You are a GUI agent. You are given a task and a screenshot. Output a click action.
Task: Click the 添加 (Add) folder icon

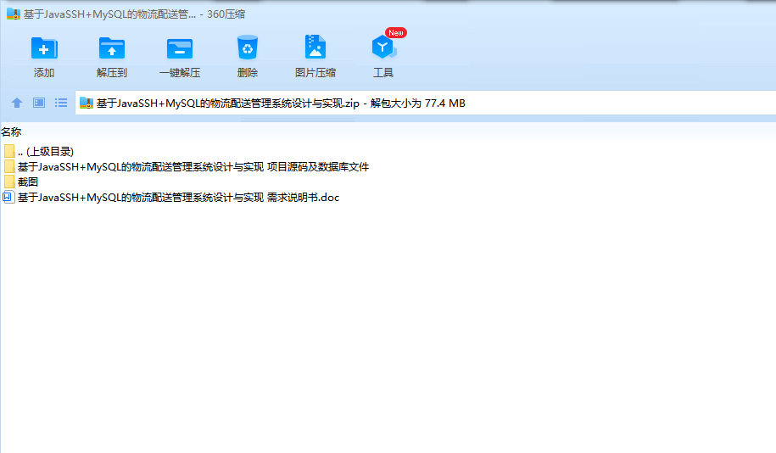click(x=44, y=48)
